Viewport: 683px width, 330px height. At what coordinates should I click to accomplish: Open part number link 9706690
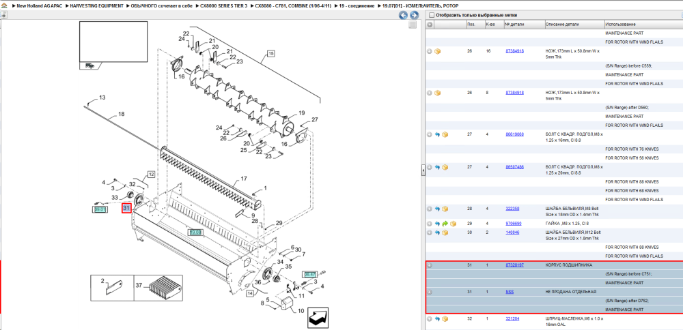pyautogui.click(x=513, y=224)
